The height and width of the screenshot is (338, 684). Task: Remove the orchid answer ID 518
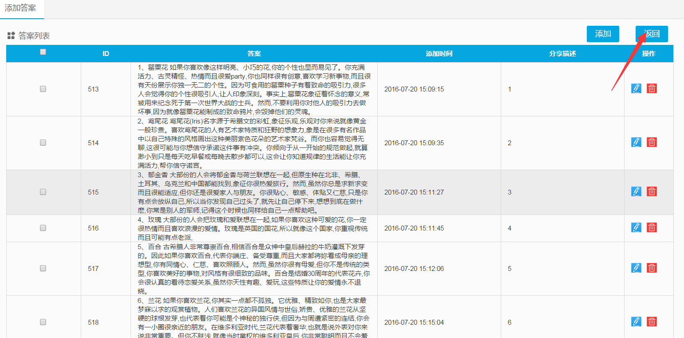[652, 322]
